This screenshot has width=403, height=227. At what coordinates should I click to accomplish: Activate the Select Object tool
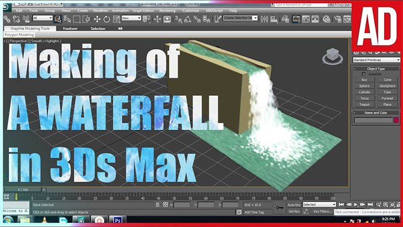click(x=58, y=19)
